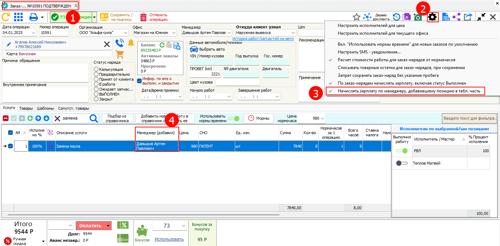This screenshot has height=246, width=500.
Task: Switch to the Услуги tab
Action: click(x=9, y=108)
